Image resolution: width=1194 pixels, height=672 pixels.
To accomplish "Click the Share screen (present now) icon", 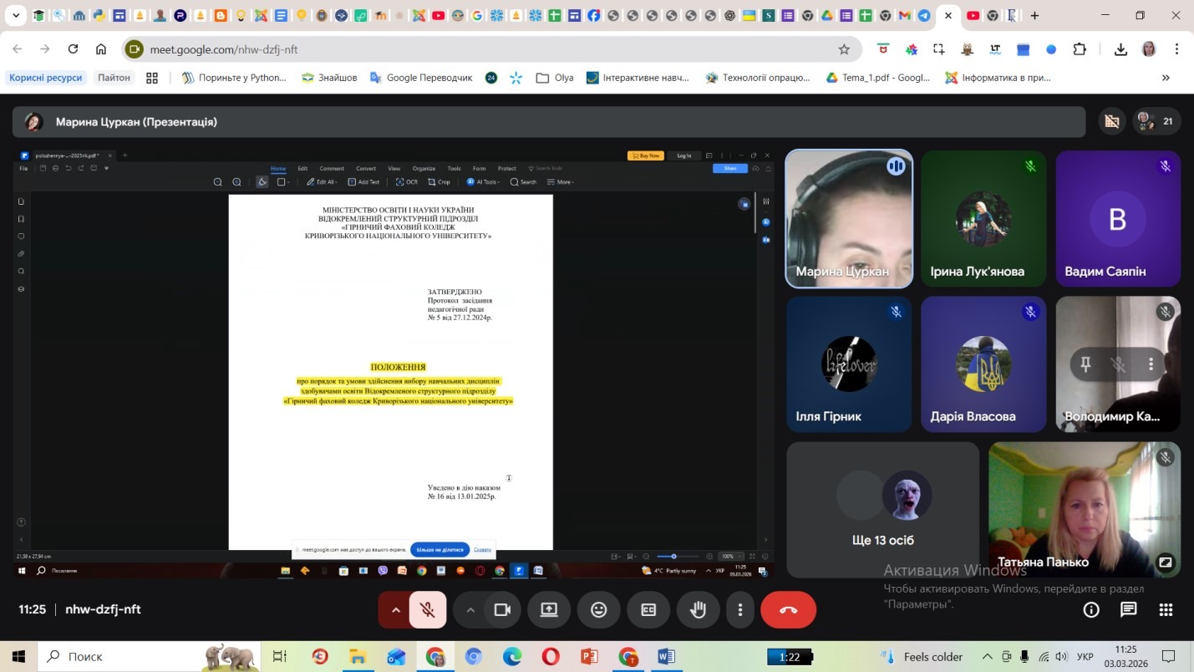I will click(549, 610).
